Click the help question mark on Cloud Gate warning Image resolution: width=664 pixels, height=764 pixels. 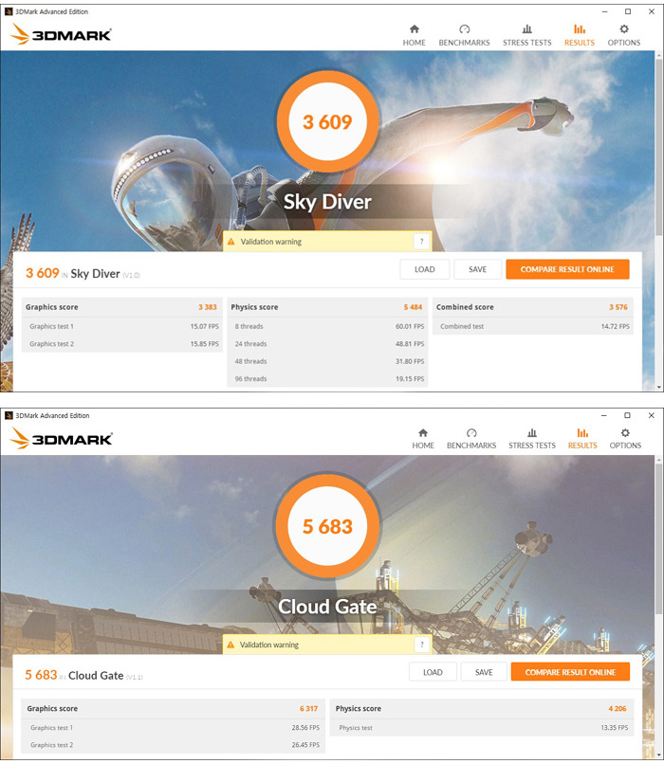[422, 645]
